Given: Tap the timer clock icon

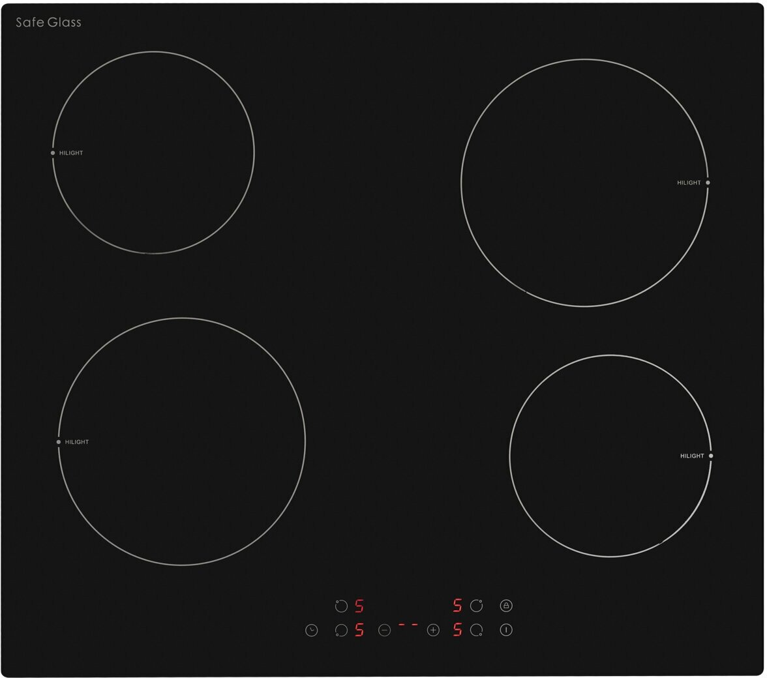Looking at the screenshot, I should 311,630.
